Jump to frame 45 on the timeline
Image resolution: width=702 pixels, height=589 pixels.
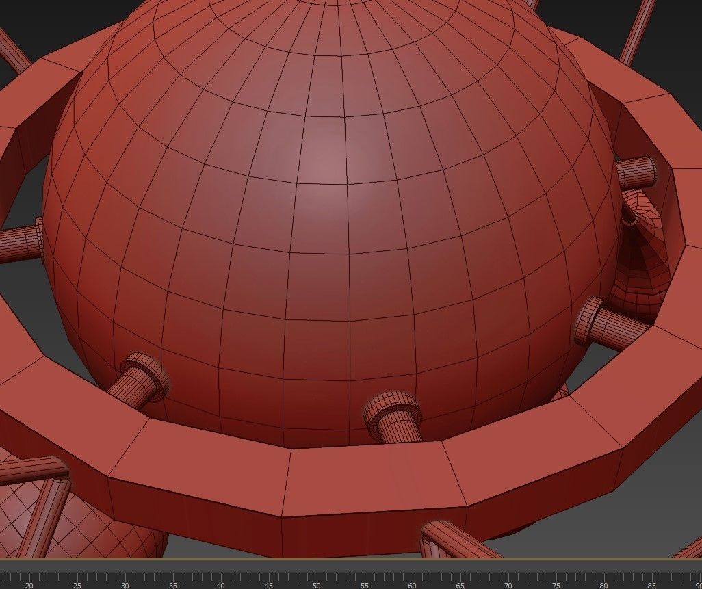pos(269,585)
